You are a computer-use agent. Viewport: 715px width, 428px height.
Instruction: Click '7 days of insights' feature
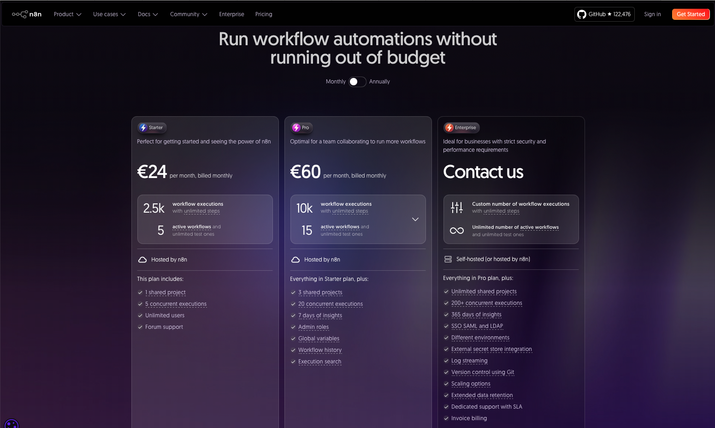click(320, 315)
